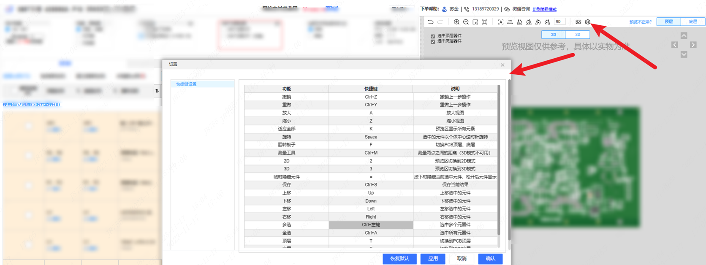Click the undo arrow in preview toolbar
This screenshot has height=265, width=706.
[430, 22]
